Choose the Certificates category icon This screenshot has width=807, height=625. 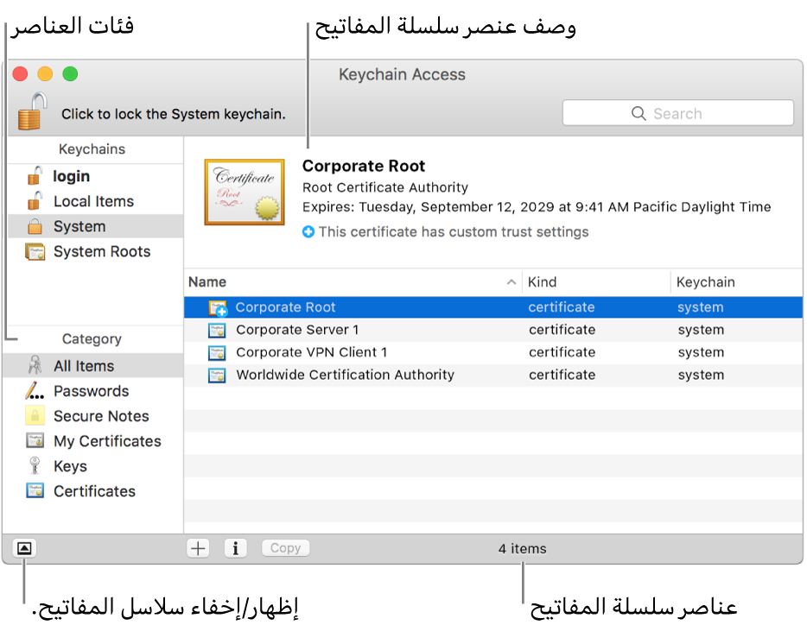click(x=35, y=490)
